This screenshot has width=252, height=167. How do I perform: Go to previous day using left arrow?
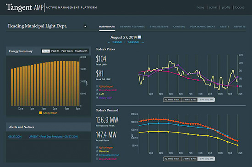109,42
